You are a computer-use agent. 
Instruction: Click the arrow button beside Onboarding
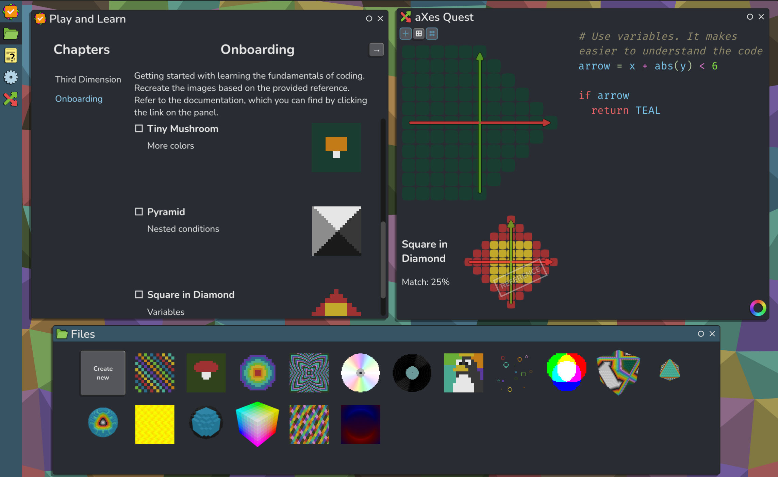(x=376, y=50)
